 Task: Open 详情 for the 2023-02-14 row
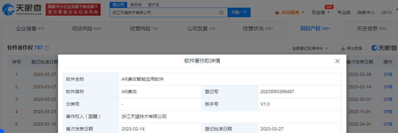pyautogui.click(x=388, y=87)
